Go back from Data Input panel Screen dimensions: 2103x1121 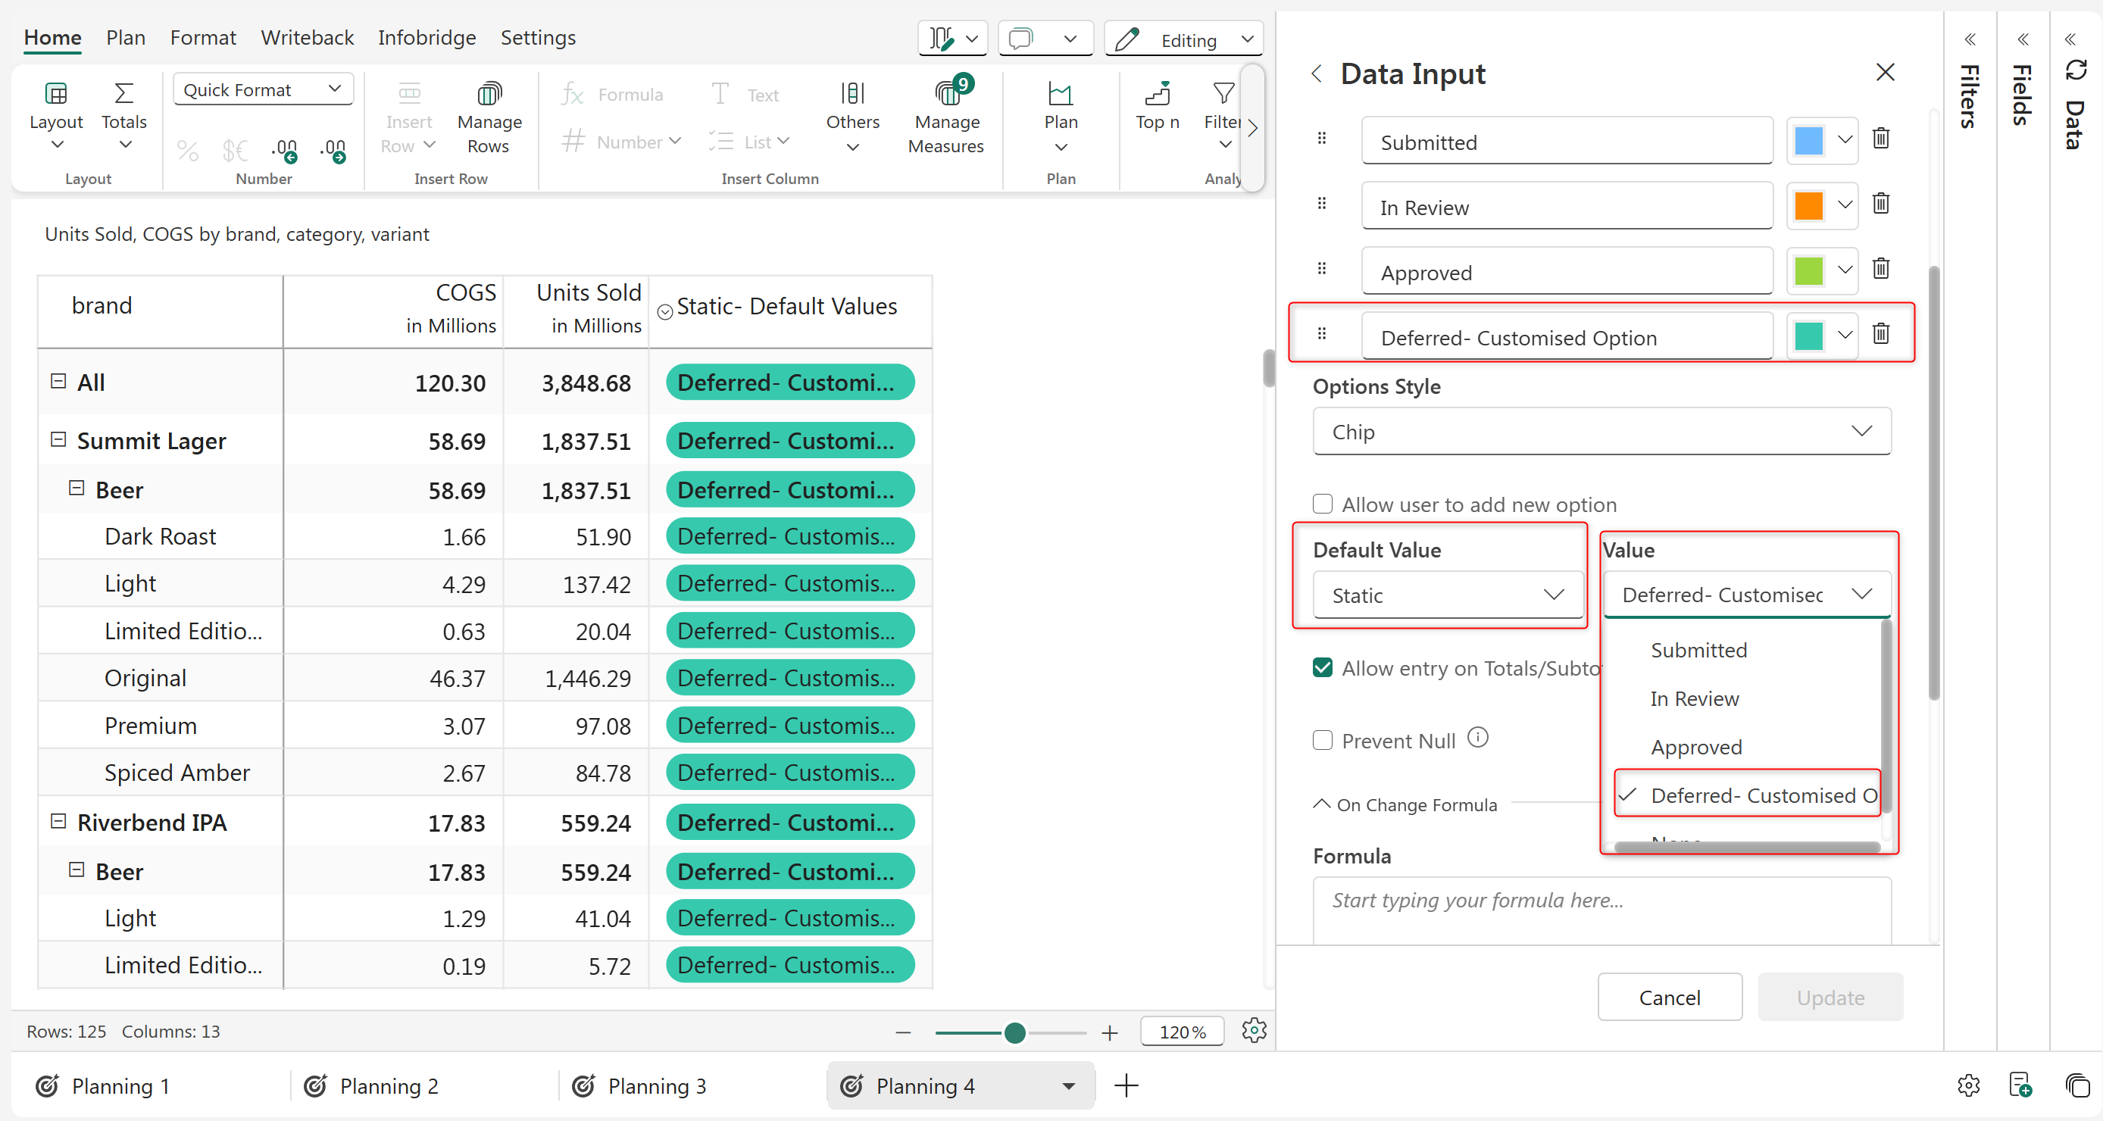click(1316, 74)
